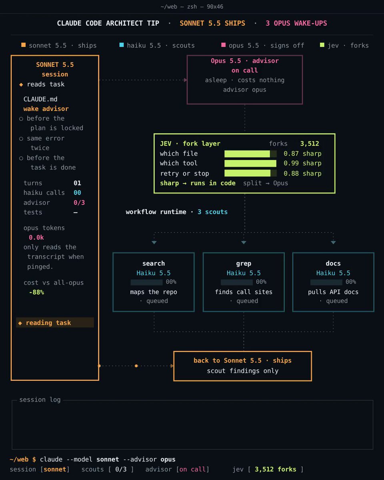Click the diamond bullet beside "reads task"

click(21, 84)
